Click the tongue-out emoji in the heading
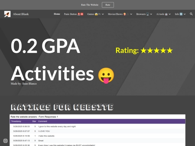Screen dimensions: 195x146 coord(106,75)
